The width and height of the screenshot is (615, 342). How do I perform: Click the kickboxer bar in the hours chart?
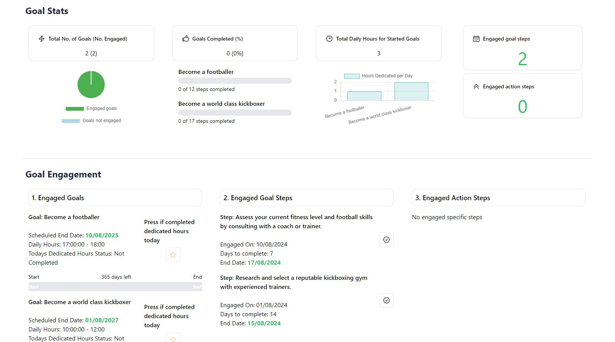pos(411,91)
